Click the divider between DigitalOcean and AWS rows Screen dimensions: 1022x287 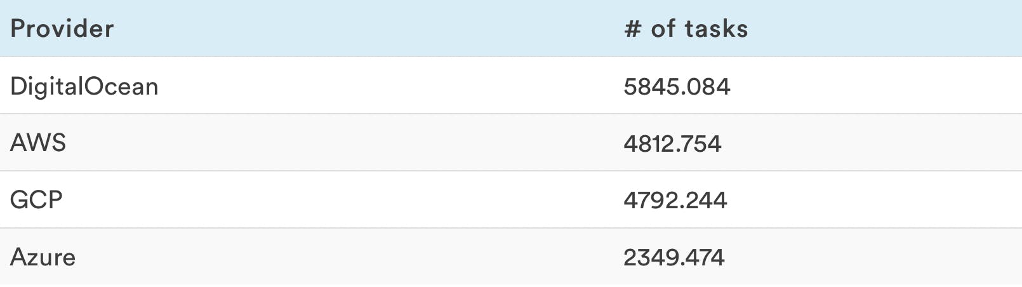pyautogui.click(x=511, y=114)
